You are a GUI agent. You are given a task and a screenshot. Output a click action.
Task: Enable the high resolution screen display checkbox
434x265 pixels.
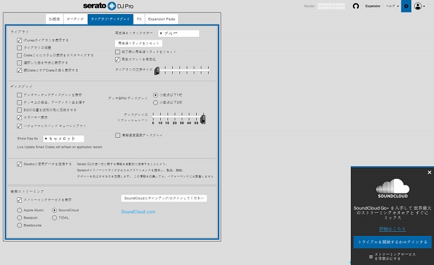[x=118, y=135]
